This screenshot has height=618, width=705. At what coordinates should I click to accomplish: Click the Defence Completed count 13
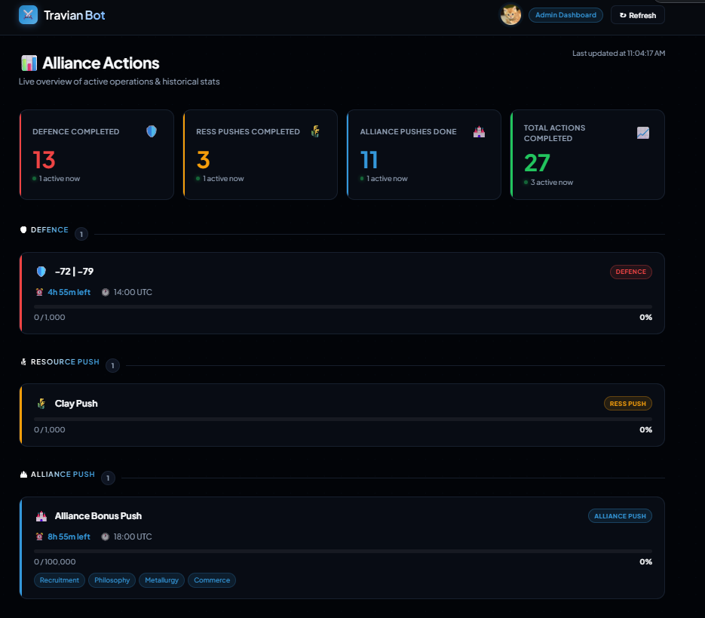[x=44, y=160]
